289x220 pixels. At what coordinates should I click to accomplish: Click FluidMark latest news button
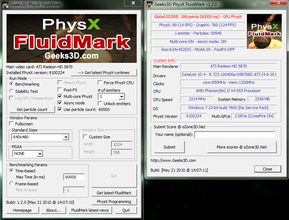(90, 210)
